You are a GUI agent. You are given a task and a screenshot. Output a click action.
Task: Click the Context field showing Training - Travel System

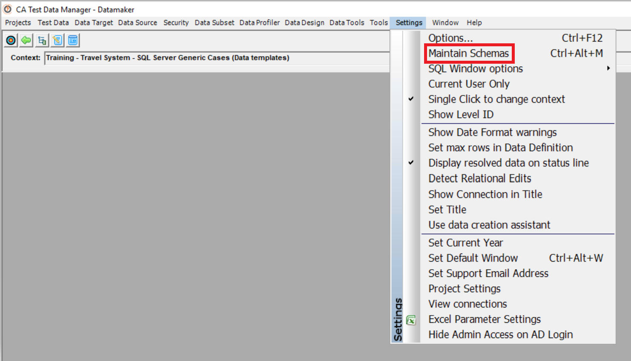(x=217, y=58)
